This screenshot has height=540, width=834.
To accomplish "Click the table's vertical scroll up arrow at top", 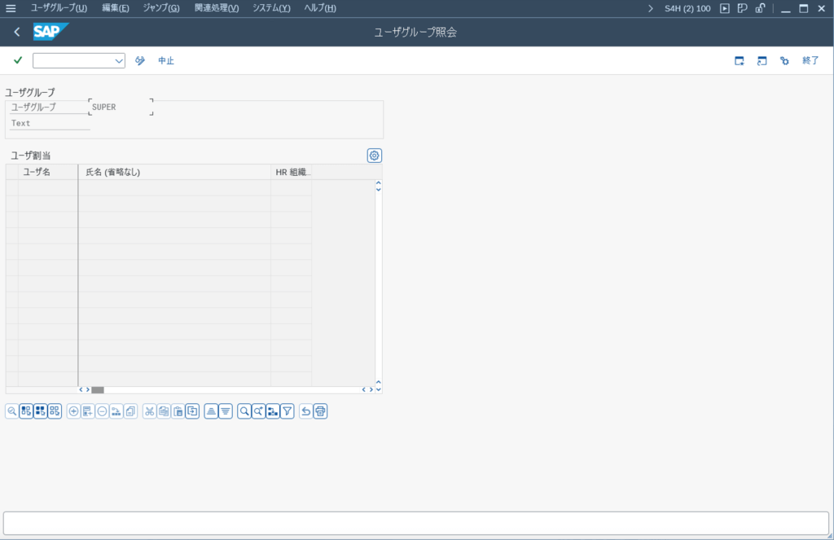I will 378,183.
